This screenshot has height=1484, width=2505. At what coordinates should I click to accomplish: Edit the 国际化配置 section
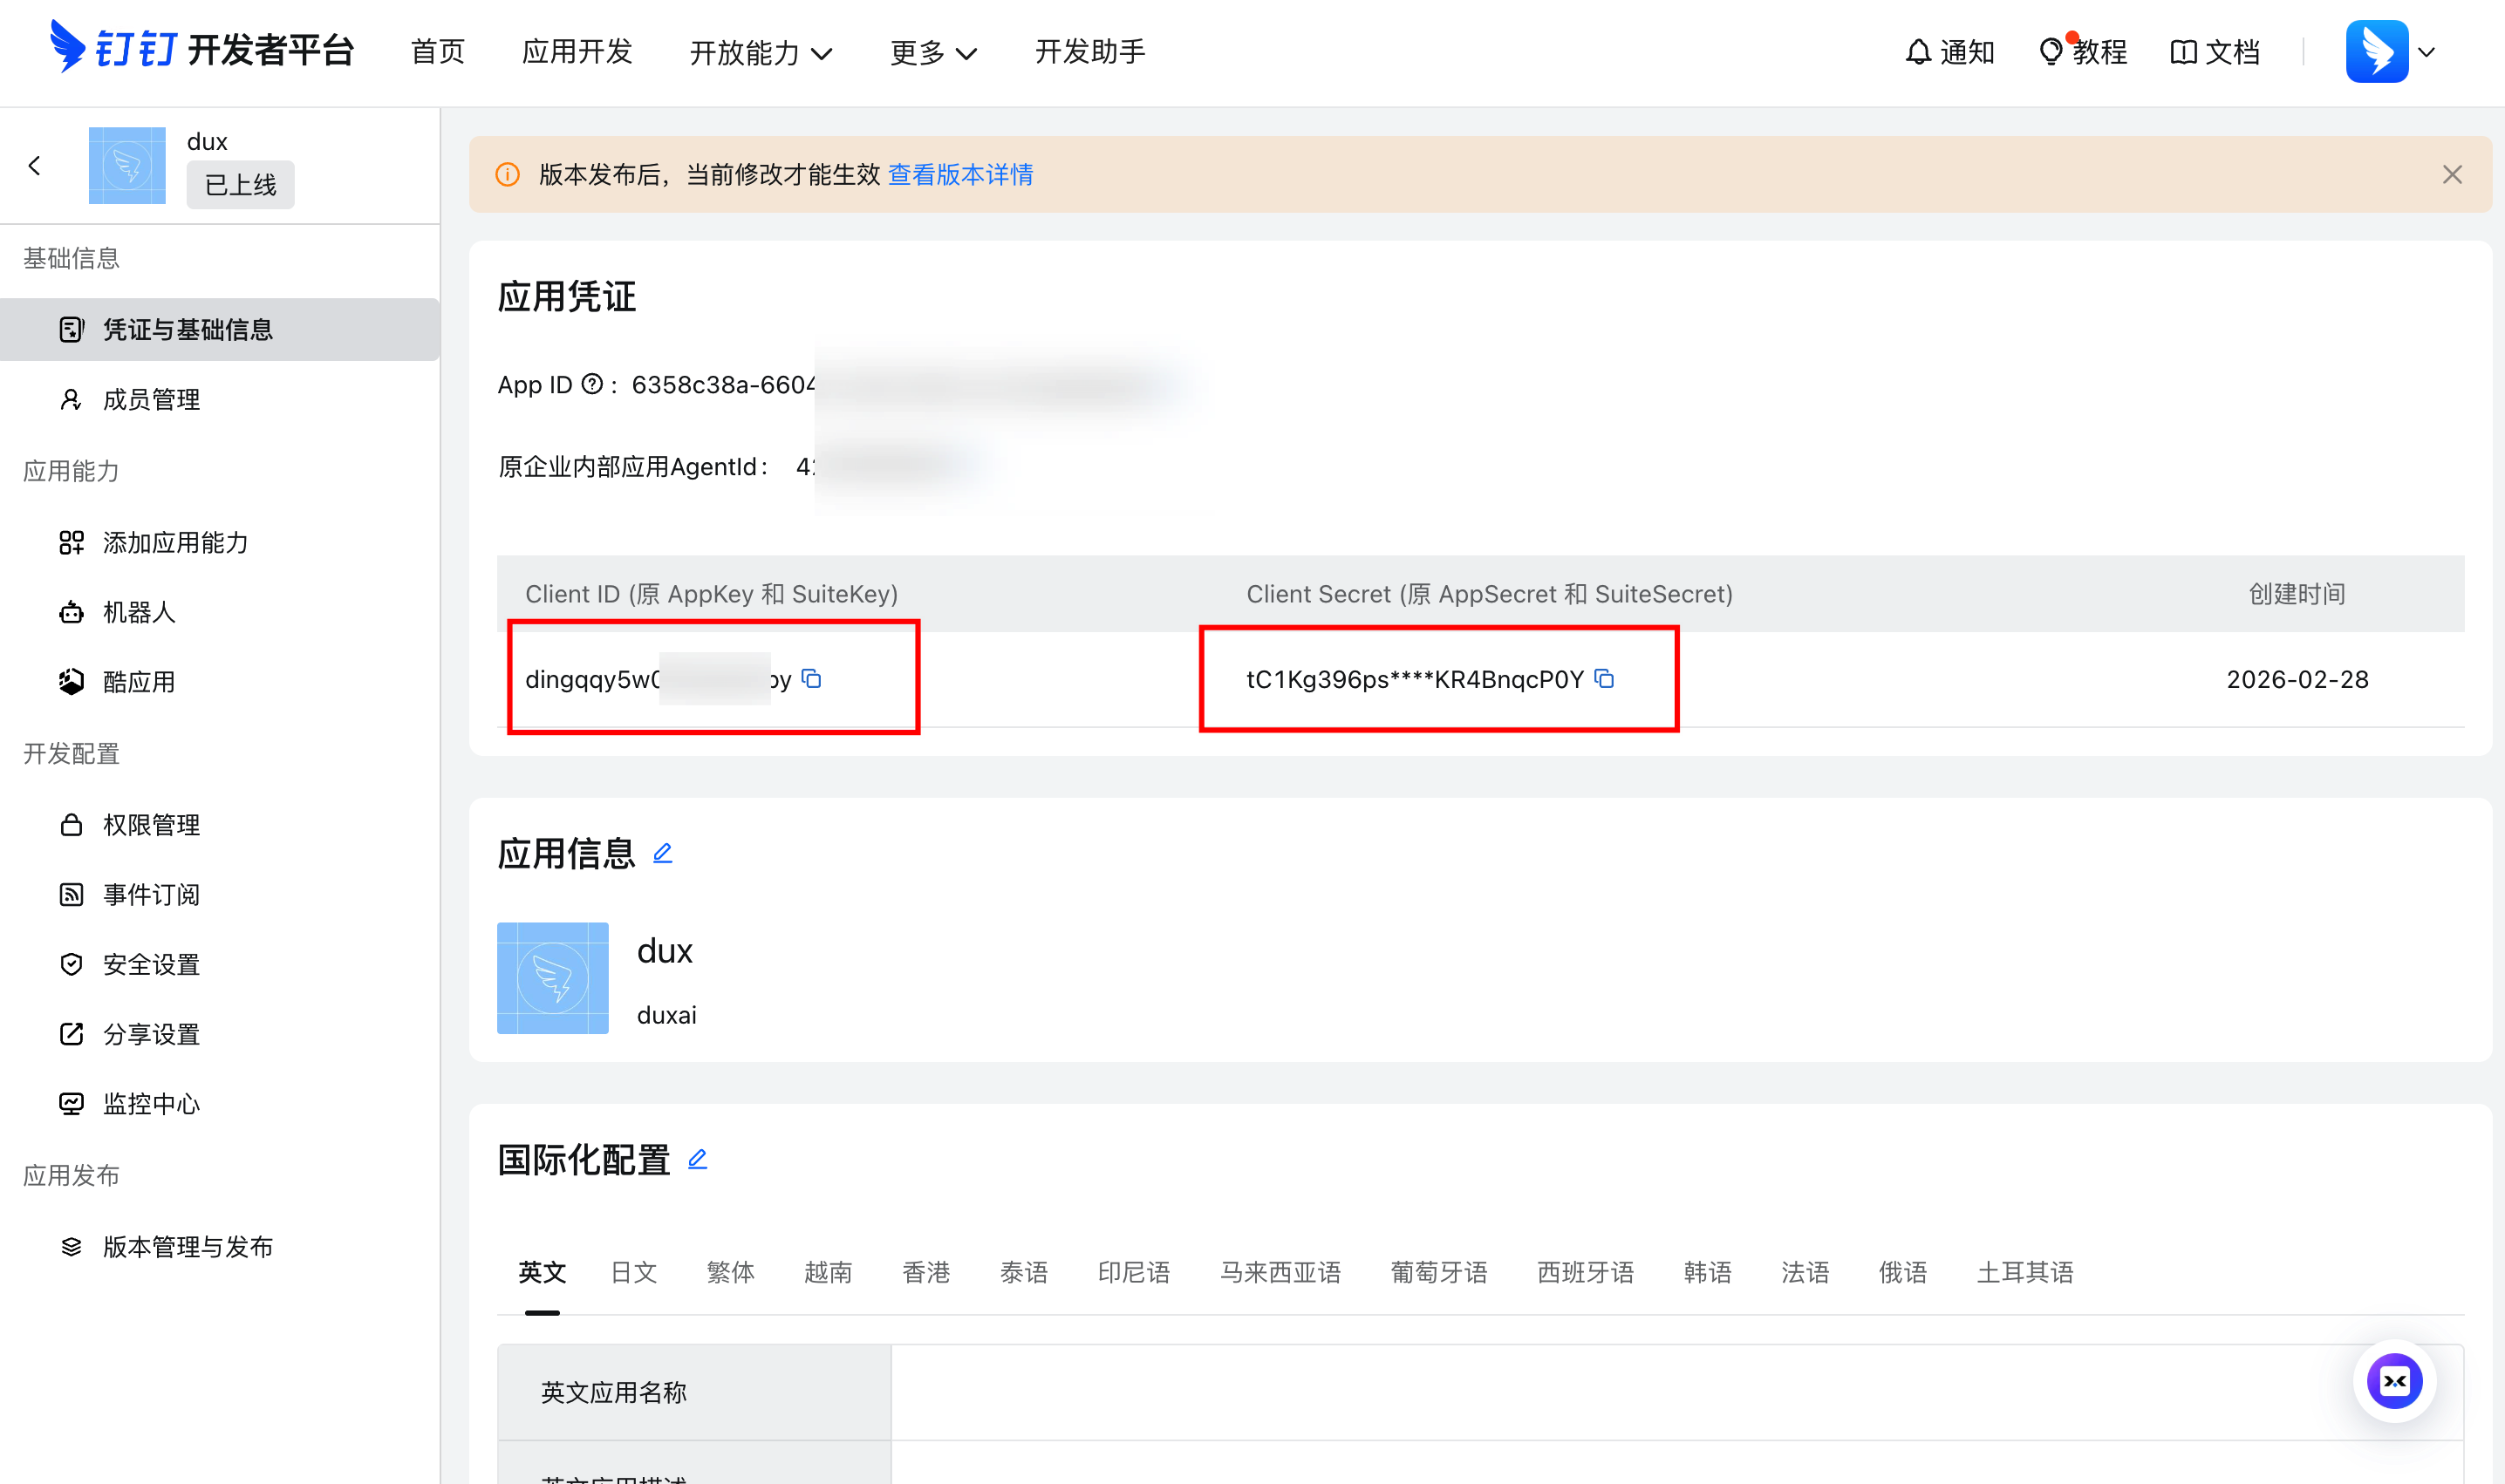pos(697,1159)
